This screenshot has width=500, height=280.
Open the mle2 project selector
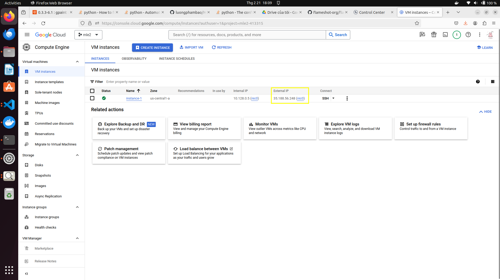(x=88, y=35)
